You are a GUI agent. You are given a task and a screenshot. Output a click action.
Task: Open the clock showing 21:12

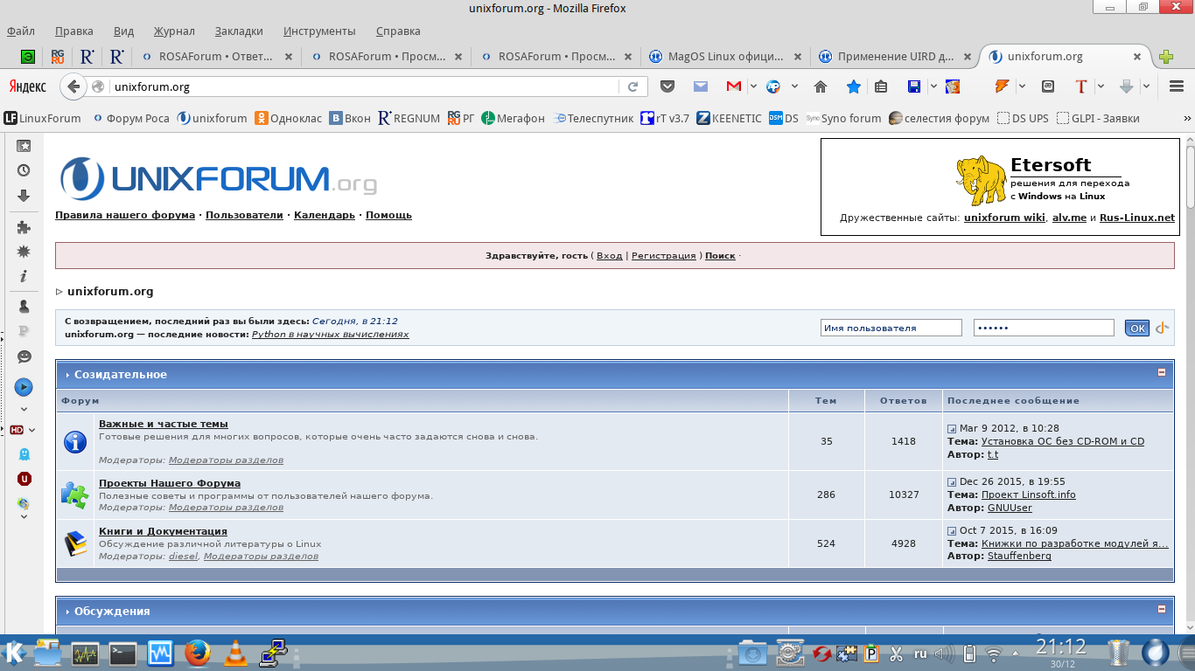coord(1060,647)
